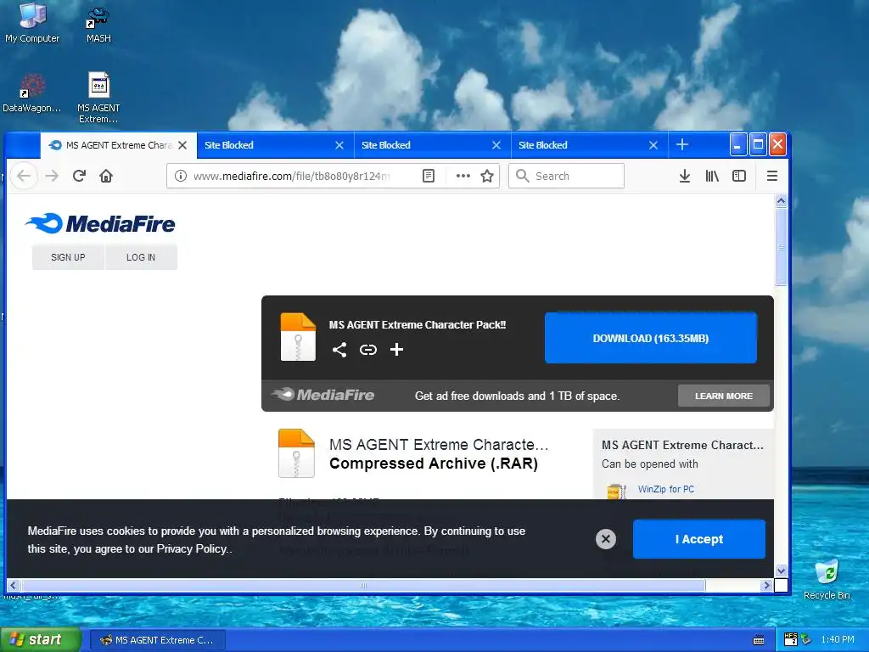This screenshot has height=652, width=869.
Task: Open the Recycle Bin
Action: (x=827, y=579)
